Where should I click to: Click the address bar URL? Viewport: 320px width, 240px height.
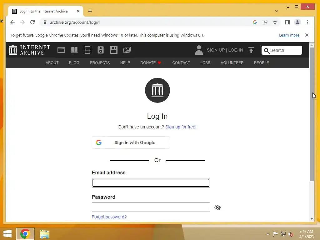(x=75, y=22)
